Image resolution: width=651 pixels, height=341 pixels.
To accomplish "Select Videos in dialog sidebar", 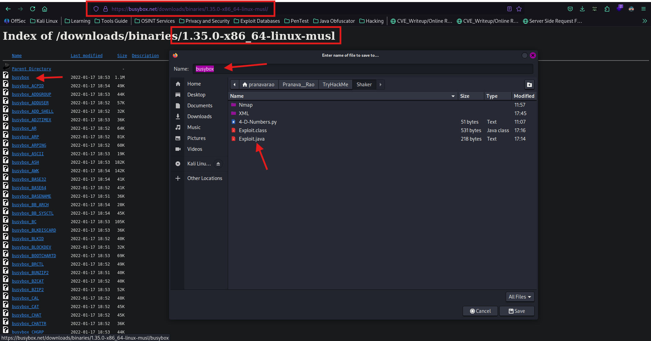I will [194, 149].
